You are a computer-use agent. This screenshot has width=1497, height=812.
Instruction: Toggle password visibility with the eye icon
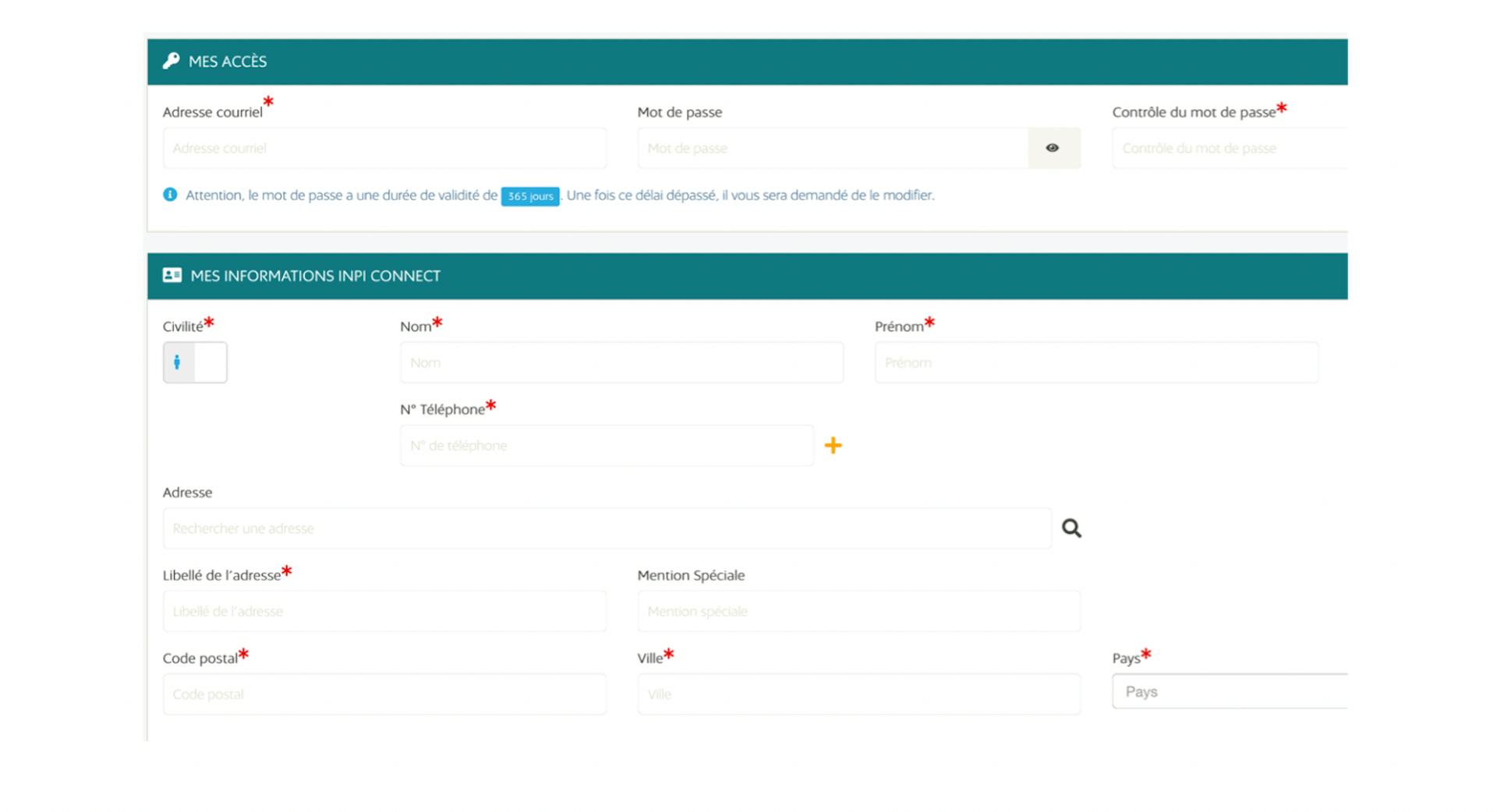(x=1053, y=148)
